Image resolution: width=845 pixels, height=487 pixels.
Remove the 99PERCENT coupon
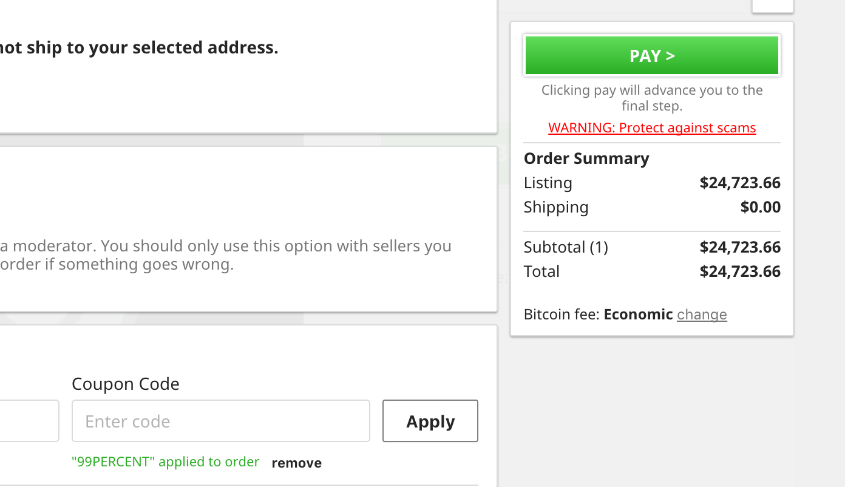(x=296, y=463)
